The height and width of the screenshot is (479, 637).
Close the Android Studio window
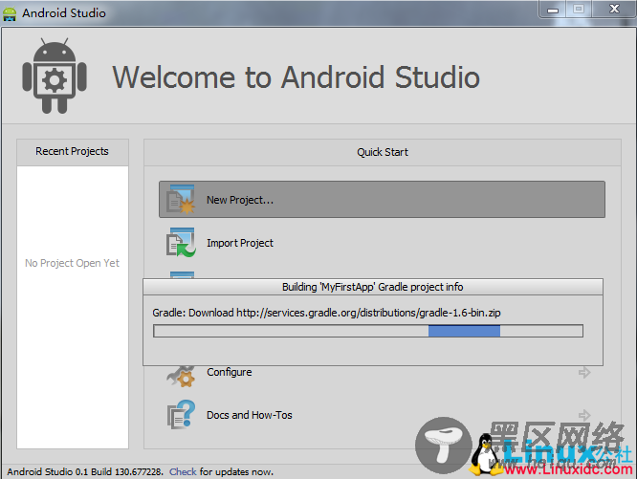(614, 10)
